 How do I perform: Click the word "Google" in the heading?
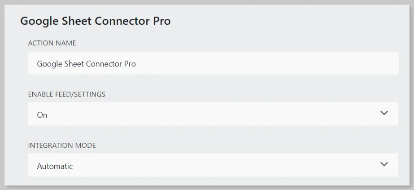[37, 21]
